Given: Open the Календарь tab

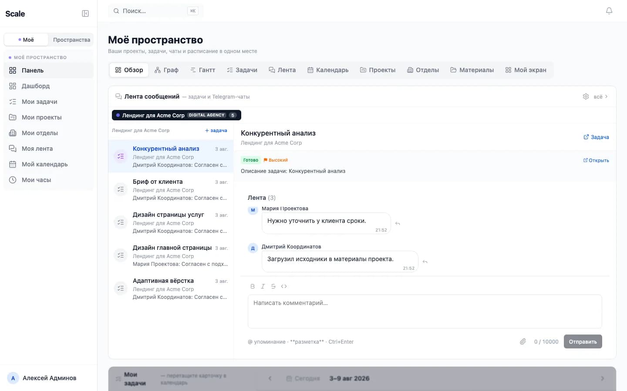Looking at the screenshot, I should [x=328, y=70].
